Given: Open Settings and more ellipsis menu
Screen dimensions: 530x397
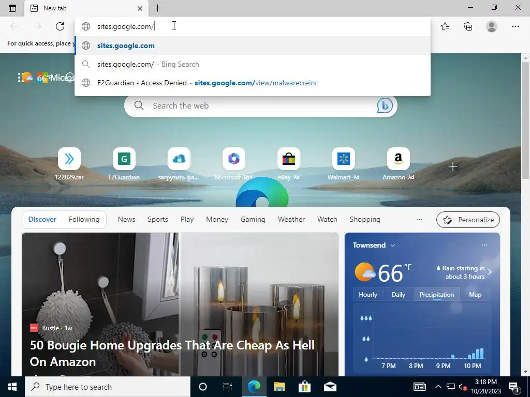Looking at the screenshot, I should pyautogui.click(x=515, y=26).
